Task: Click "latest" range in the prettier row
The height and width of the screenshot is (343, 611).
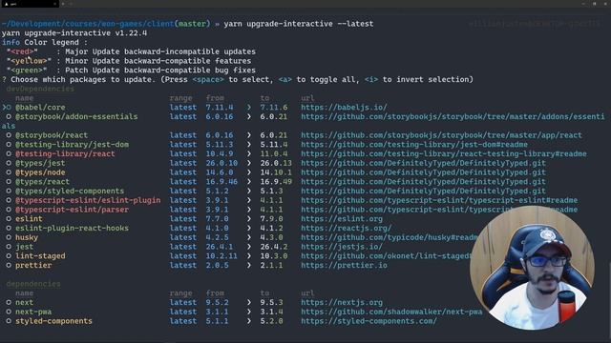Action: tap(183, 266)
